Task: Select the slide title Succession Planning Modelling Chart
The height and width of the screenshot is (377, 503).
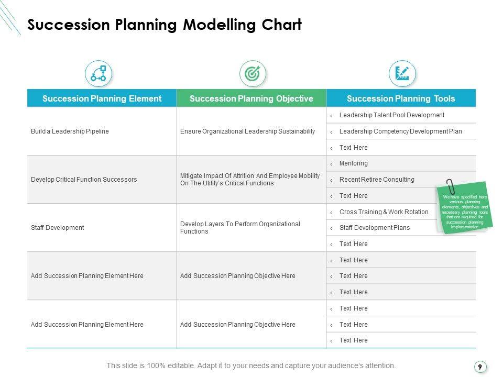Action: 164,25
